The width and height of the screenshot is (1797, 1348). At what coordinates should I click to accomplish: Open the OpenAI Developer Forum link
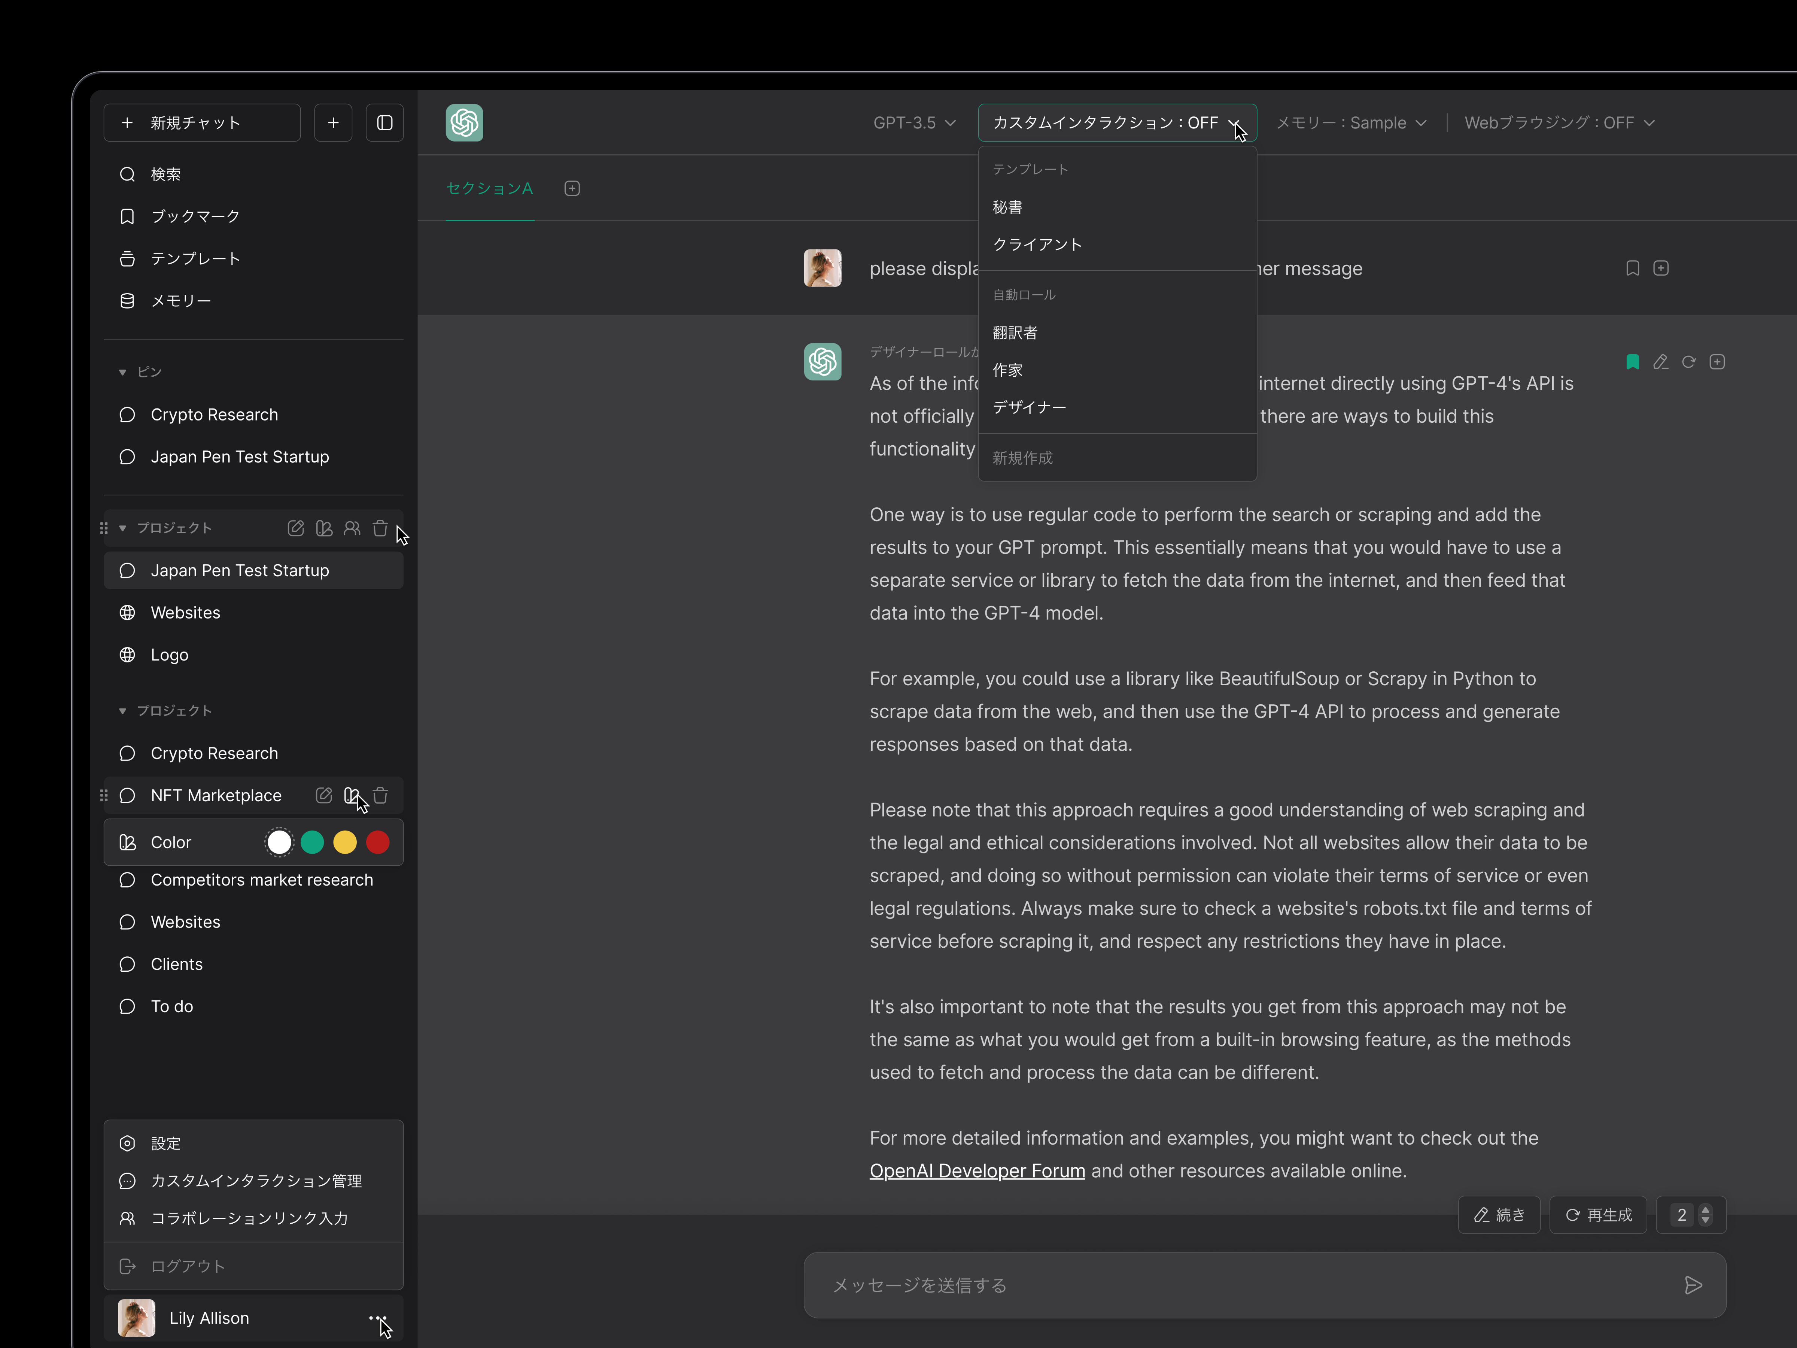point(976,1171)
